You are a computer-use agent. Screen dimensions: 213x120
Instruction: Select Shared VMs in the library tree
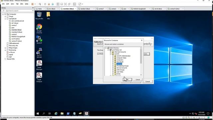click(11, 59)
